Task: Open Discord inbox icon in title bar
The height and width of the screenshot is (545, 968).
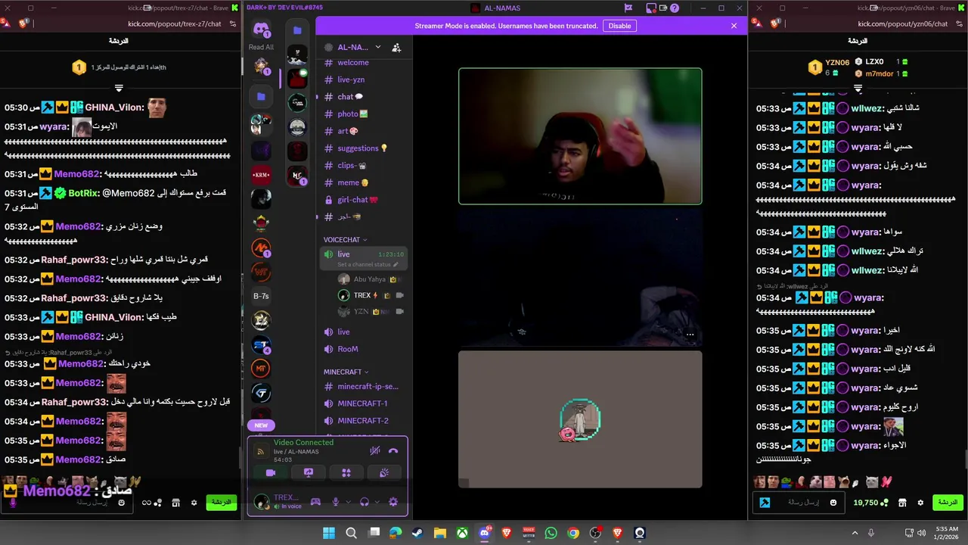Action: tap(651, 8)
